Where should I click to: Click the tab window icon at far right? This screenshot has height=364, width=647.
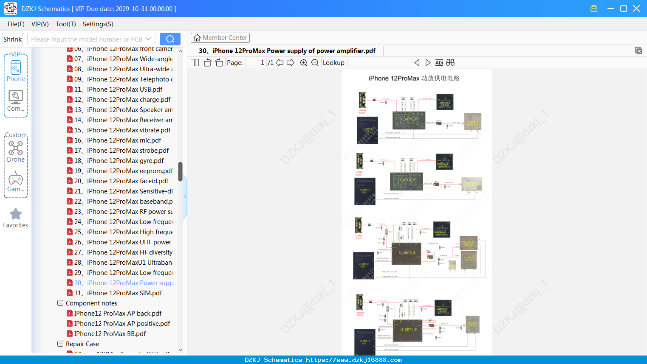tap(638, 50)
